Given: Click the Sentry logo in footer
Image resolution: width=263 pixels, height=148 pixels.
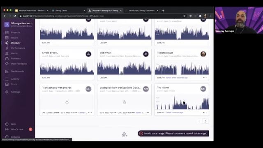Looking at the screenshot, I should pos(124,134).
